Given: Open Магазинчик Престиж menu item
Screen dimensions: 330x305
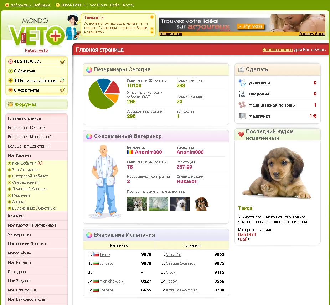Looking at the screenshot, I should point(36,244).
